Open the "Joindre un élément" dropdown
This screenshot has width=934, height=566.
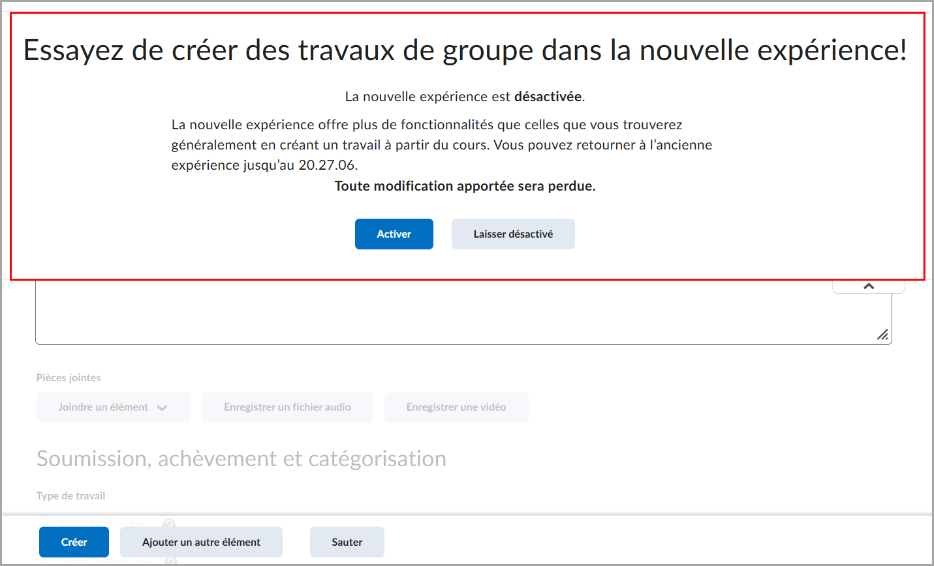click(x=113, y=407)
